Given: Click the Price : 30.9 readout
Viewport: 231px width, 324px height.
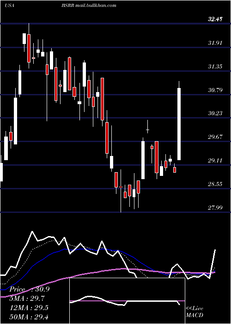Looking at the screenshot, I should 30,289.
